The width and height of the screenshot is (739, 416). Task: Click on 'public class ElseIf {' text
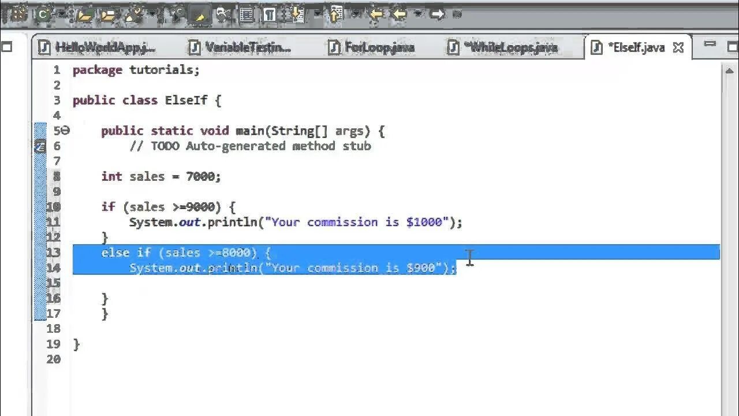pyautogui.click(x=147, y=100)
